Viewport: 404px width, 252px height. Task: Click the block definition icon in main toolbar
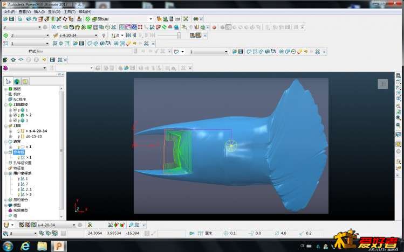point(29,19)
